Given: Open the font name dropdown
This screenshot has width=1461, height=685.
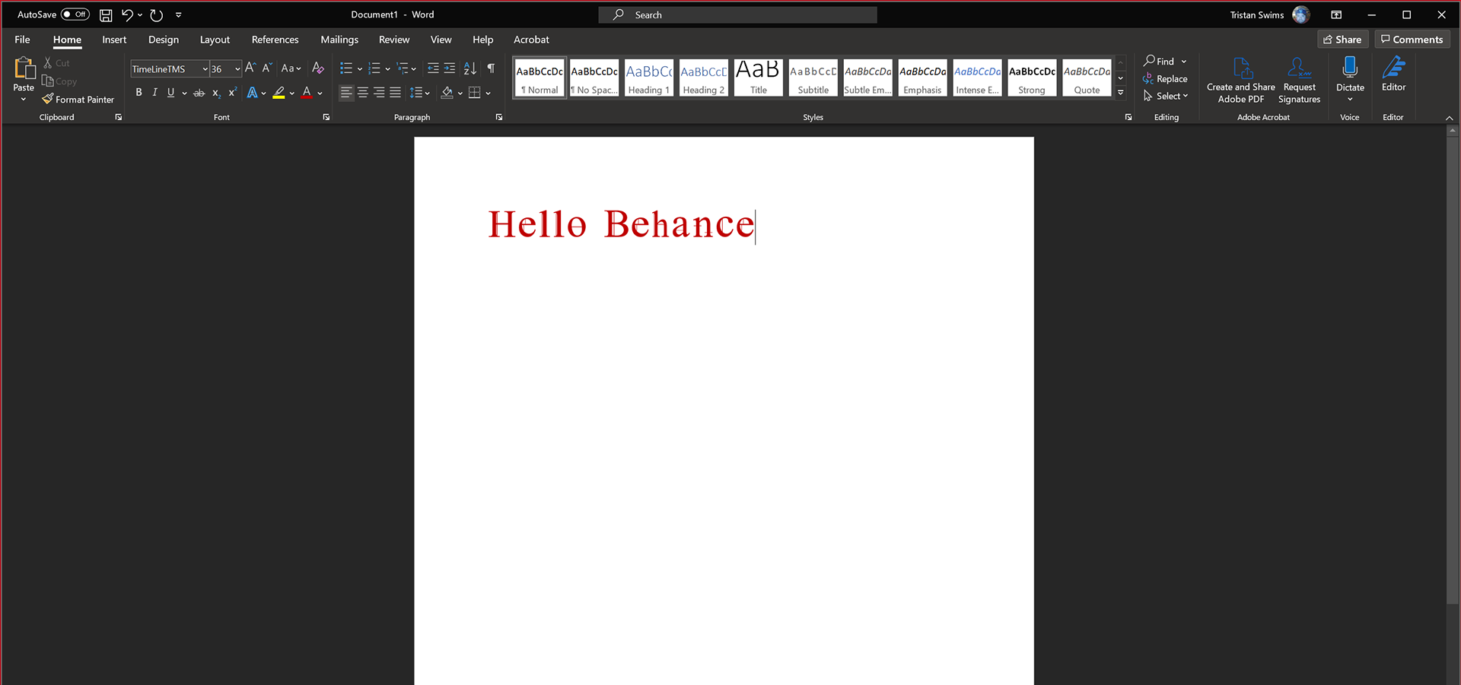Looking at the screenshot, I should tap(205, 69).
